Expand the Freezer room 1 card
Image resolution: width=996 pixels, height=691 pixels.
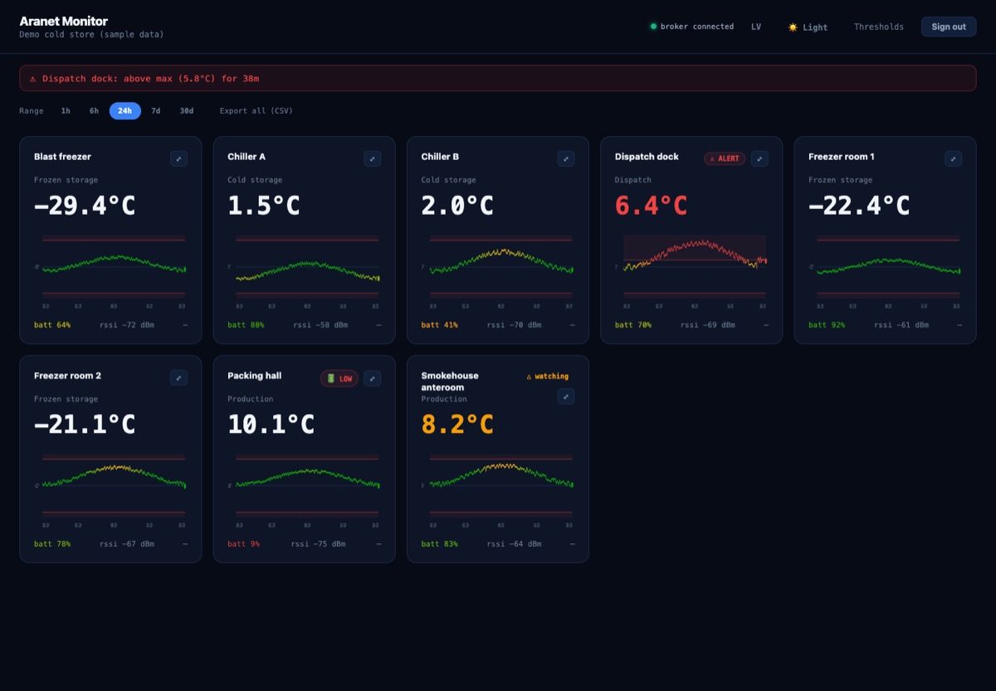coord(954,158)
